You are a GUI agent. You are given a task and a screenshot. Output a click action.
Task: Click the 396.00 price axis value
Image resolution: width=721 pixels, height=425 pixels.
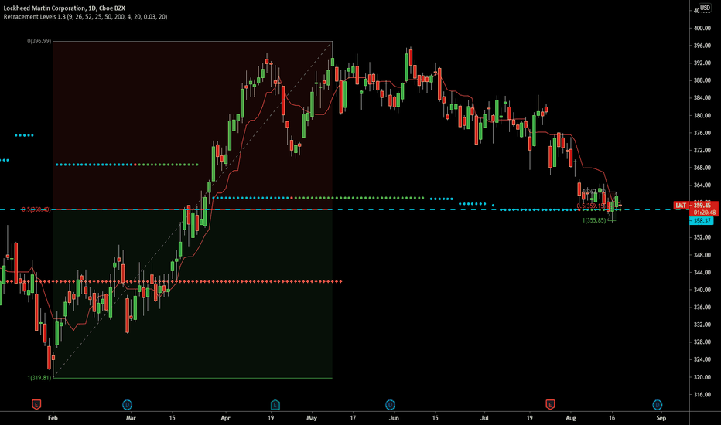click(702, 46)
